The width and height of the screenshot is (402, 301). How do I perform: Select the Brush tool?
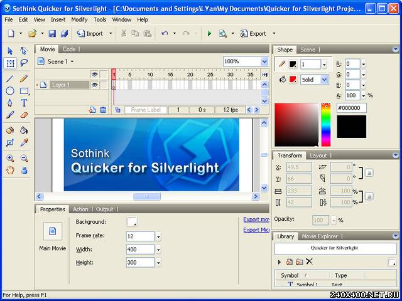click(x=10, y=115)
